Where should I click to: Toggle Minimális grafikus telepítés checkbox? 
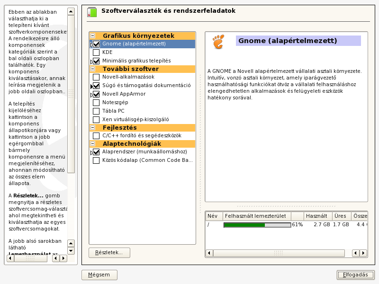[96, 61]
